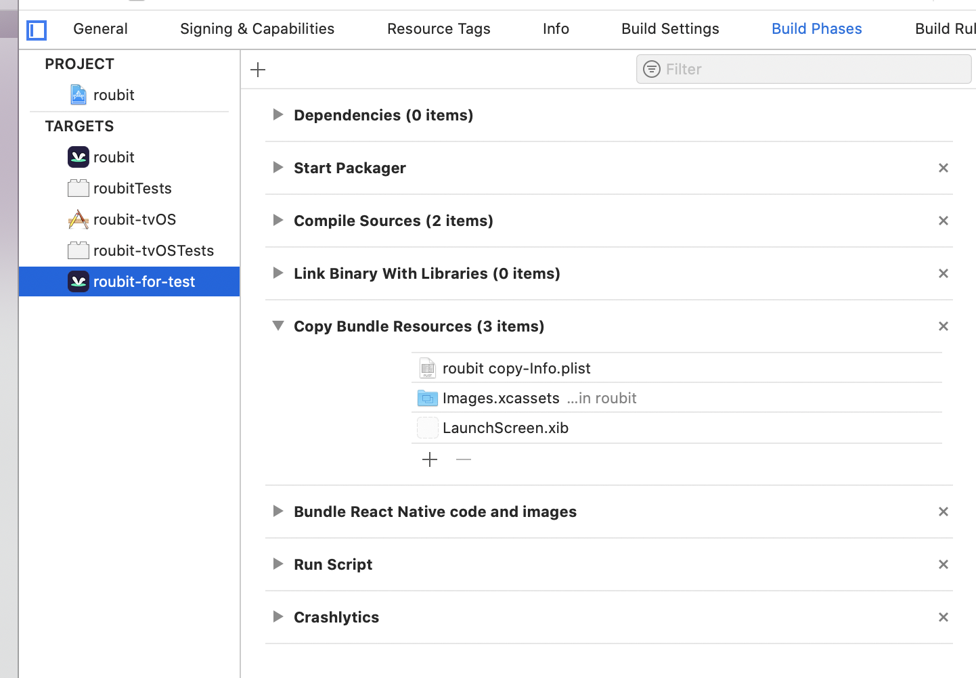This screenshot has width=976, height=678.
Task: Click the 'Compile Sources (2 items)' heading
Action: (393, 221)
